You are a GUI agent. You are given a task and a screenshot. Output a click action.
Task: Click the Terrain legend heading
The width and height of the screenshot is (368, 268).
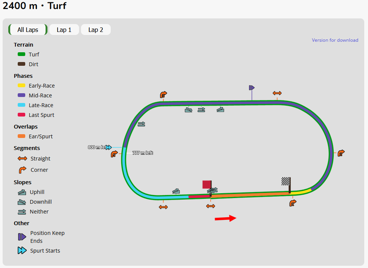tap(23, 45)
